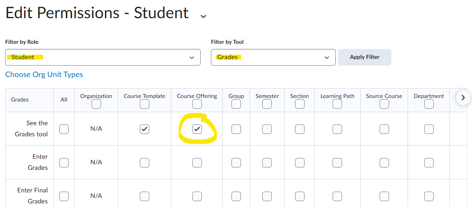Screen dimensions: 472x207
Task: Enable Enter Final Grades for Course Template
Action: pyautogui.click(x=145, y=196)
